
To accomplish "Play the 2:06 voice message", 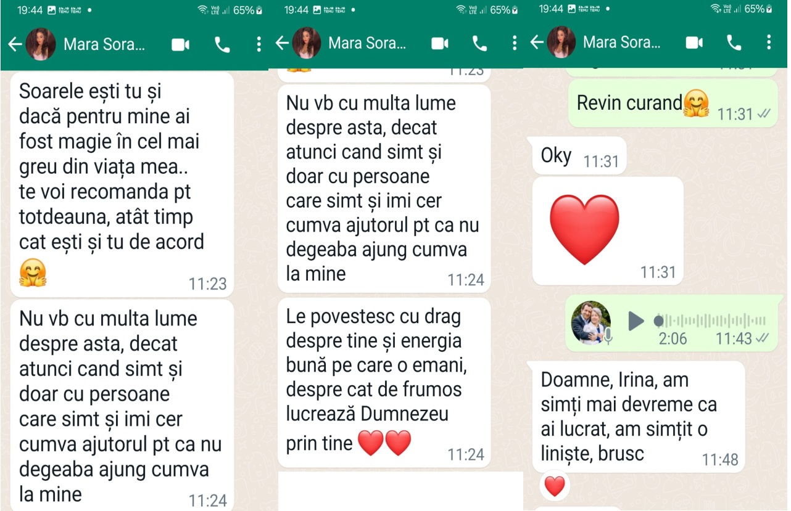I will pyautogui.click(x=636, y=321).
